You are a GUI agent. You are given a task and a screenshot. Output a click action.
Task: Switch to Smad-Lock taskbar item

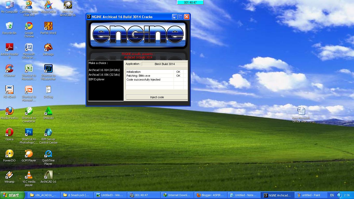[x=77, y=195]
